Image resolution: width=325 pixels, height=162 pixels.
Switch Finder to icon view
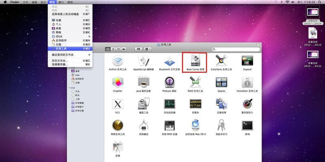[108, 49]
